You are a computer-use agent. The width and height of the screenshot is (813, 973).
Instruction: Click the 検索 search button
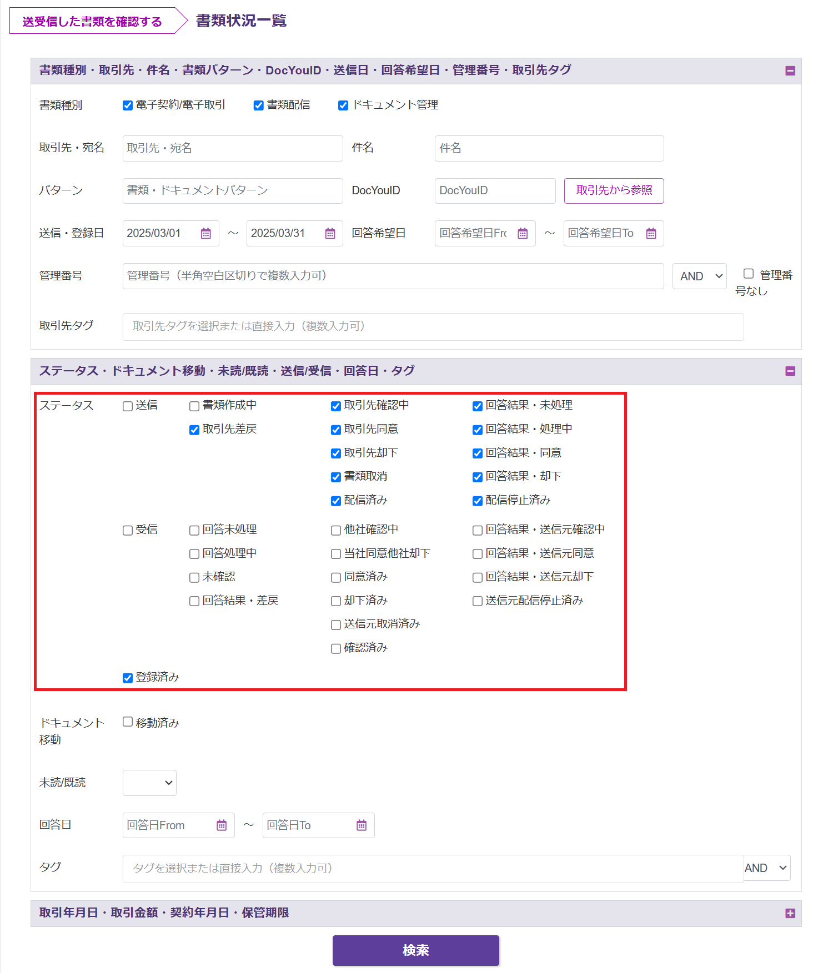[416, 950]
